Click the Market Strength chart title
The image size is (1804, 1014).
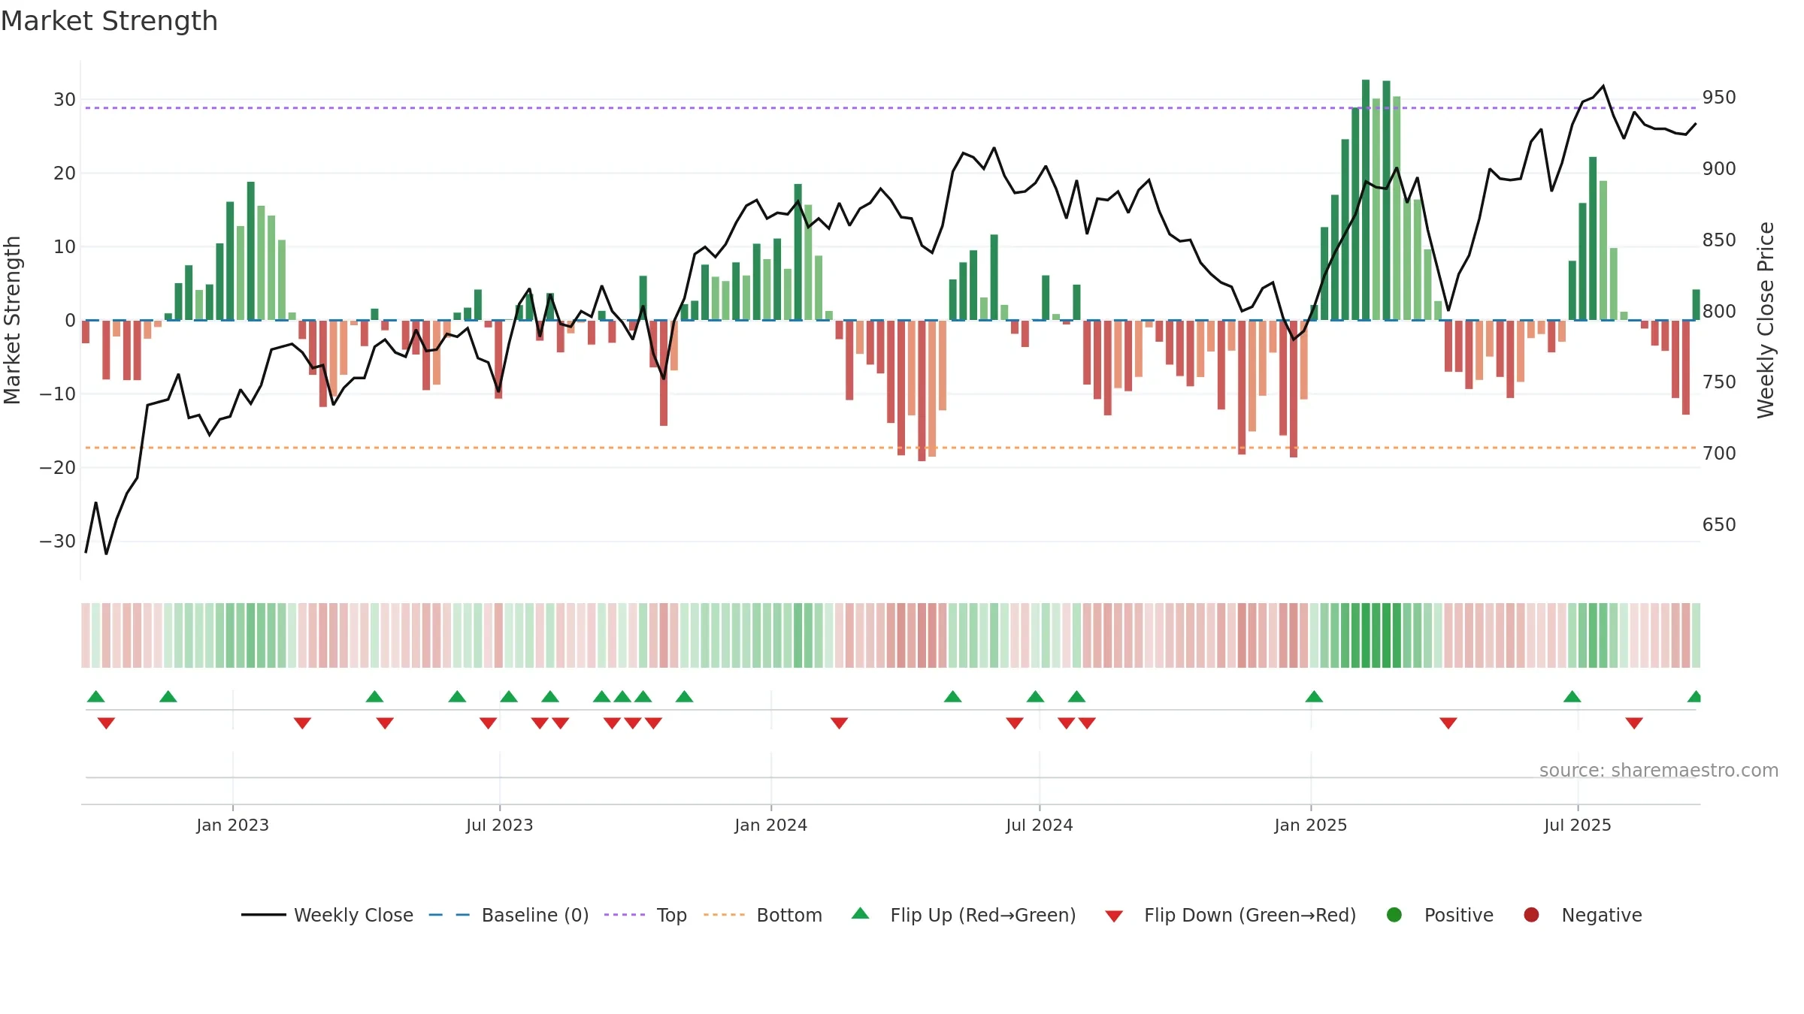[x=109, y=21]
